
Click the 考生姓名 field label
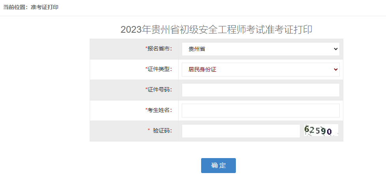[160, 110]
